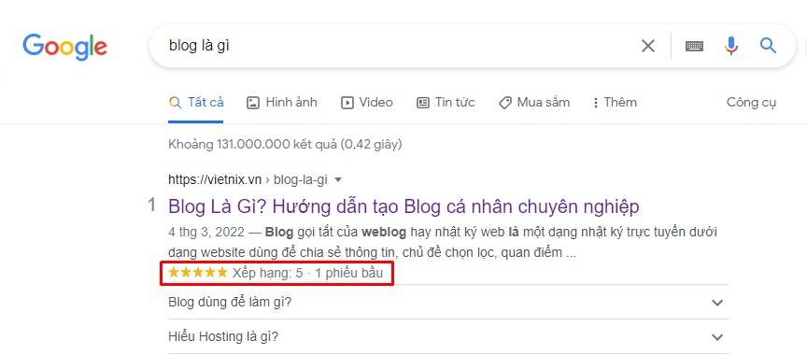Click the 'Khoảng 131.000.000 kết quả' text
The image size is (807, 355).
285,145
